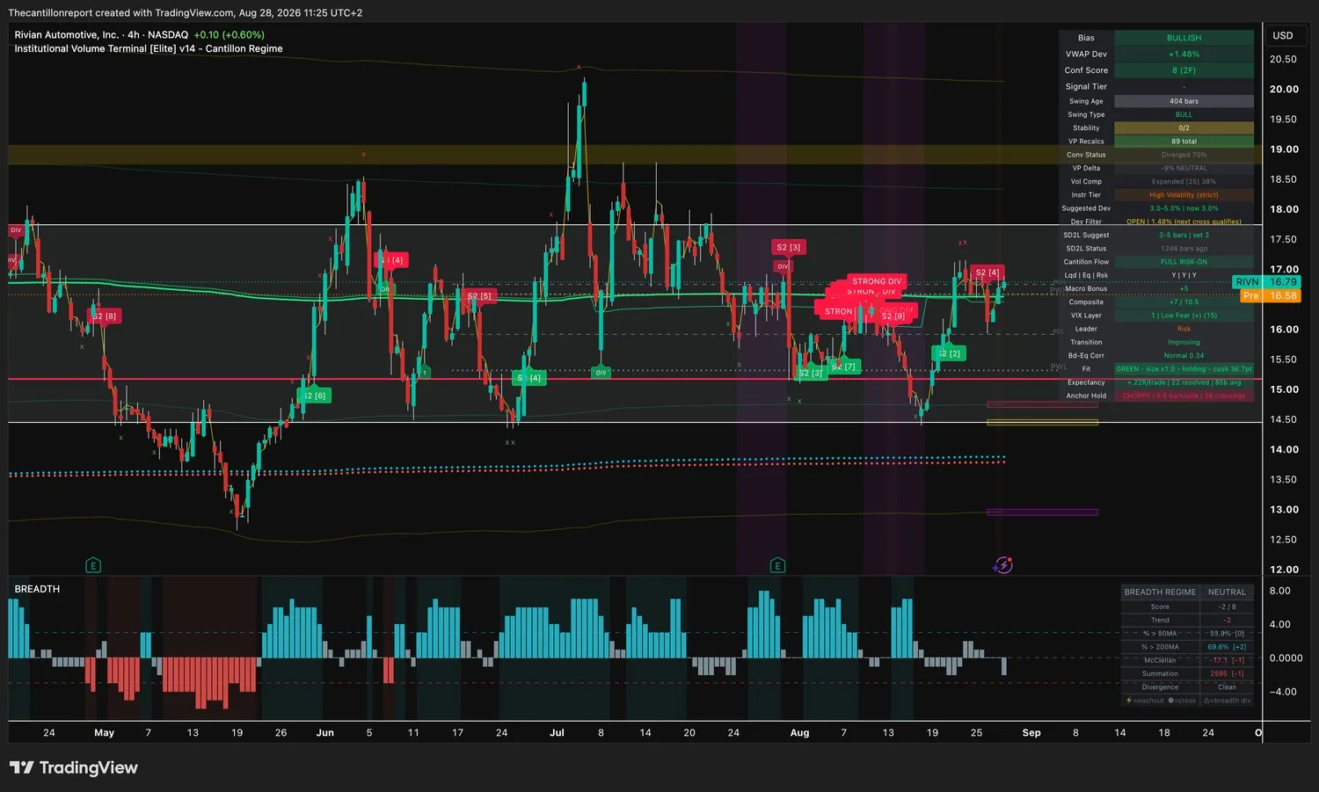Viewport: 1319px width, 792px height.
Task: Click the Institutional Volume Terminal indicator title
Action: (149, 48)
